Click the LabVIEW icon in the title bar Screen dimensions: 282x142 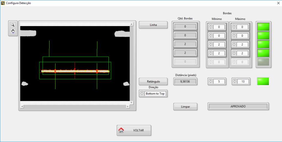click(3, 3)
